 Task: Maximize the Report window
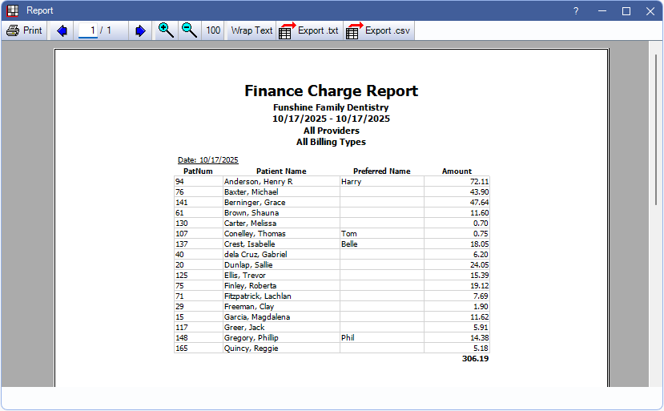[x=626, y=10]
